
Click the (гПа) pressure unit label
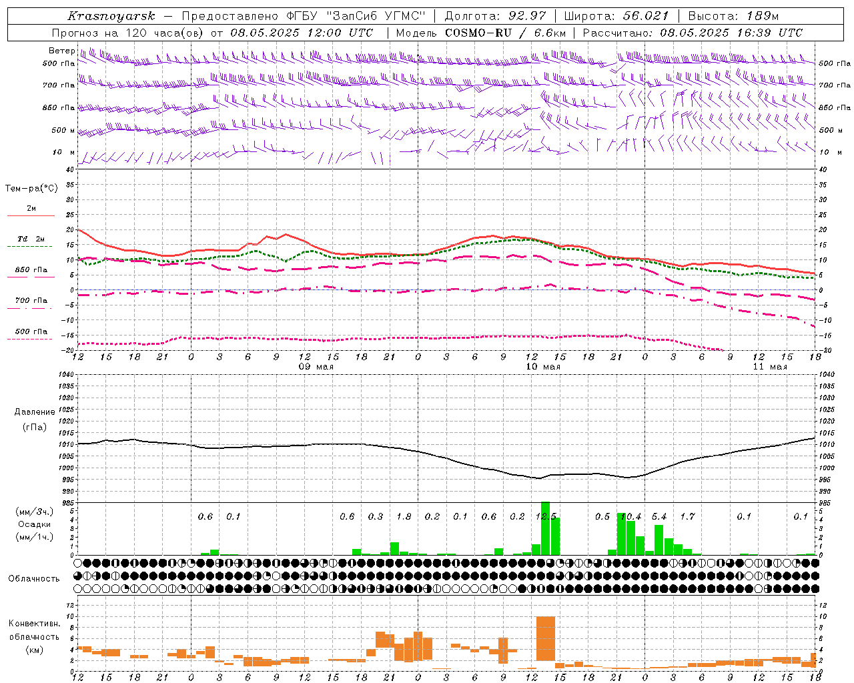35,427
